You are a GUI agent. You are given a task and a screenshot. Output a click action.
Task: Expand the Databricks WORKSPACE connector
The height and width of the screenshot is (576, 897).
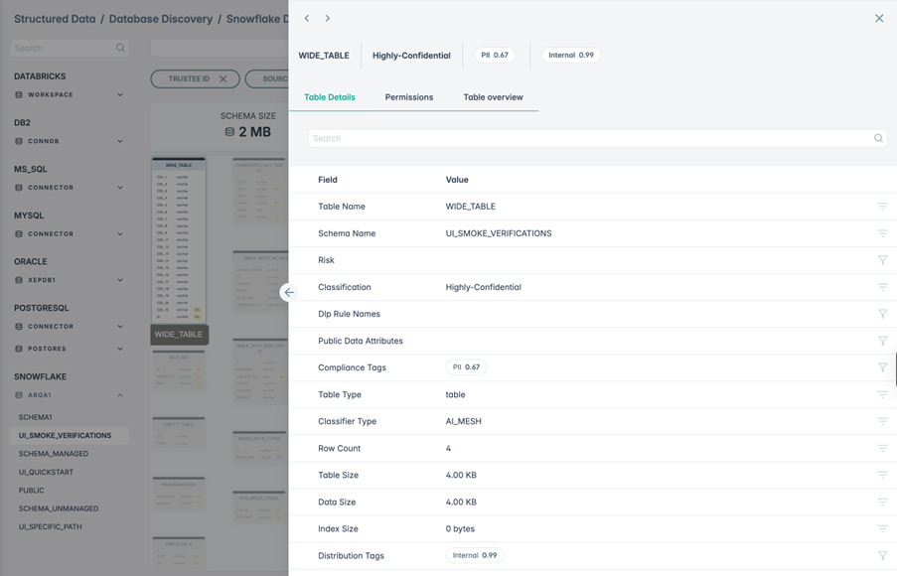point(120,95)
